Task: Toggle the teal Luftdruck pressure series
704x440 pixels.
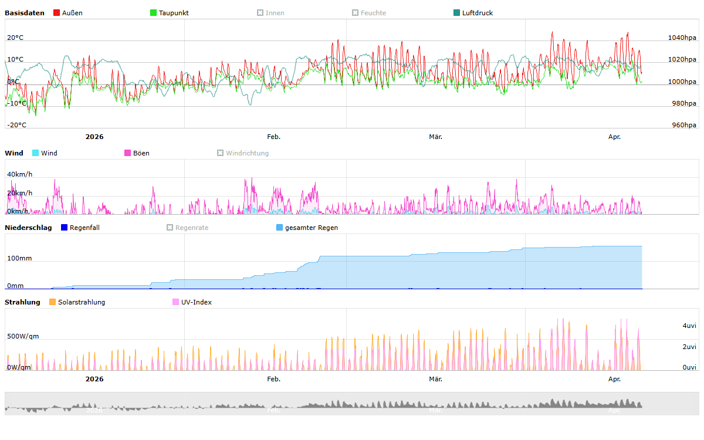Action: click(x=473, y=13)
